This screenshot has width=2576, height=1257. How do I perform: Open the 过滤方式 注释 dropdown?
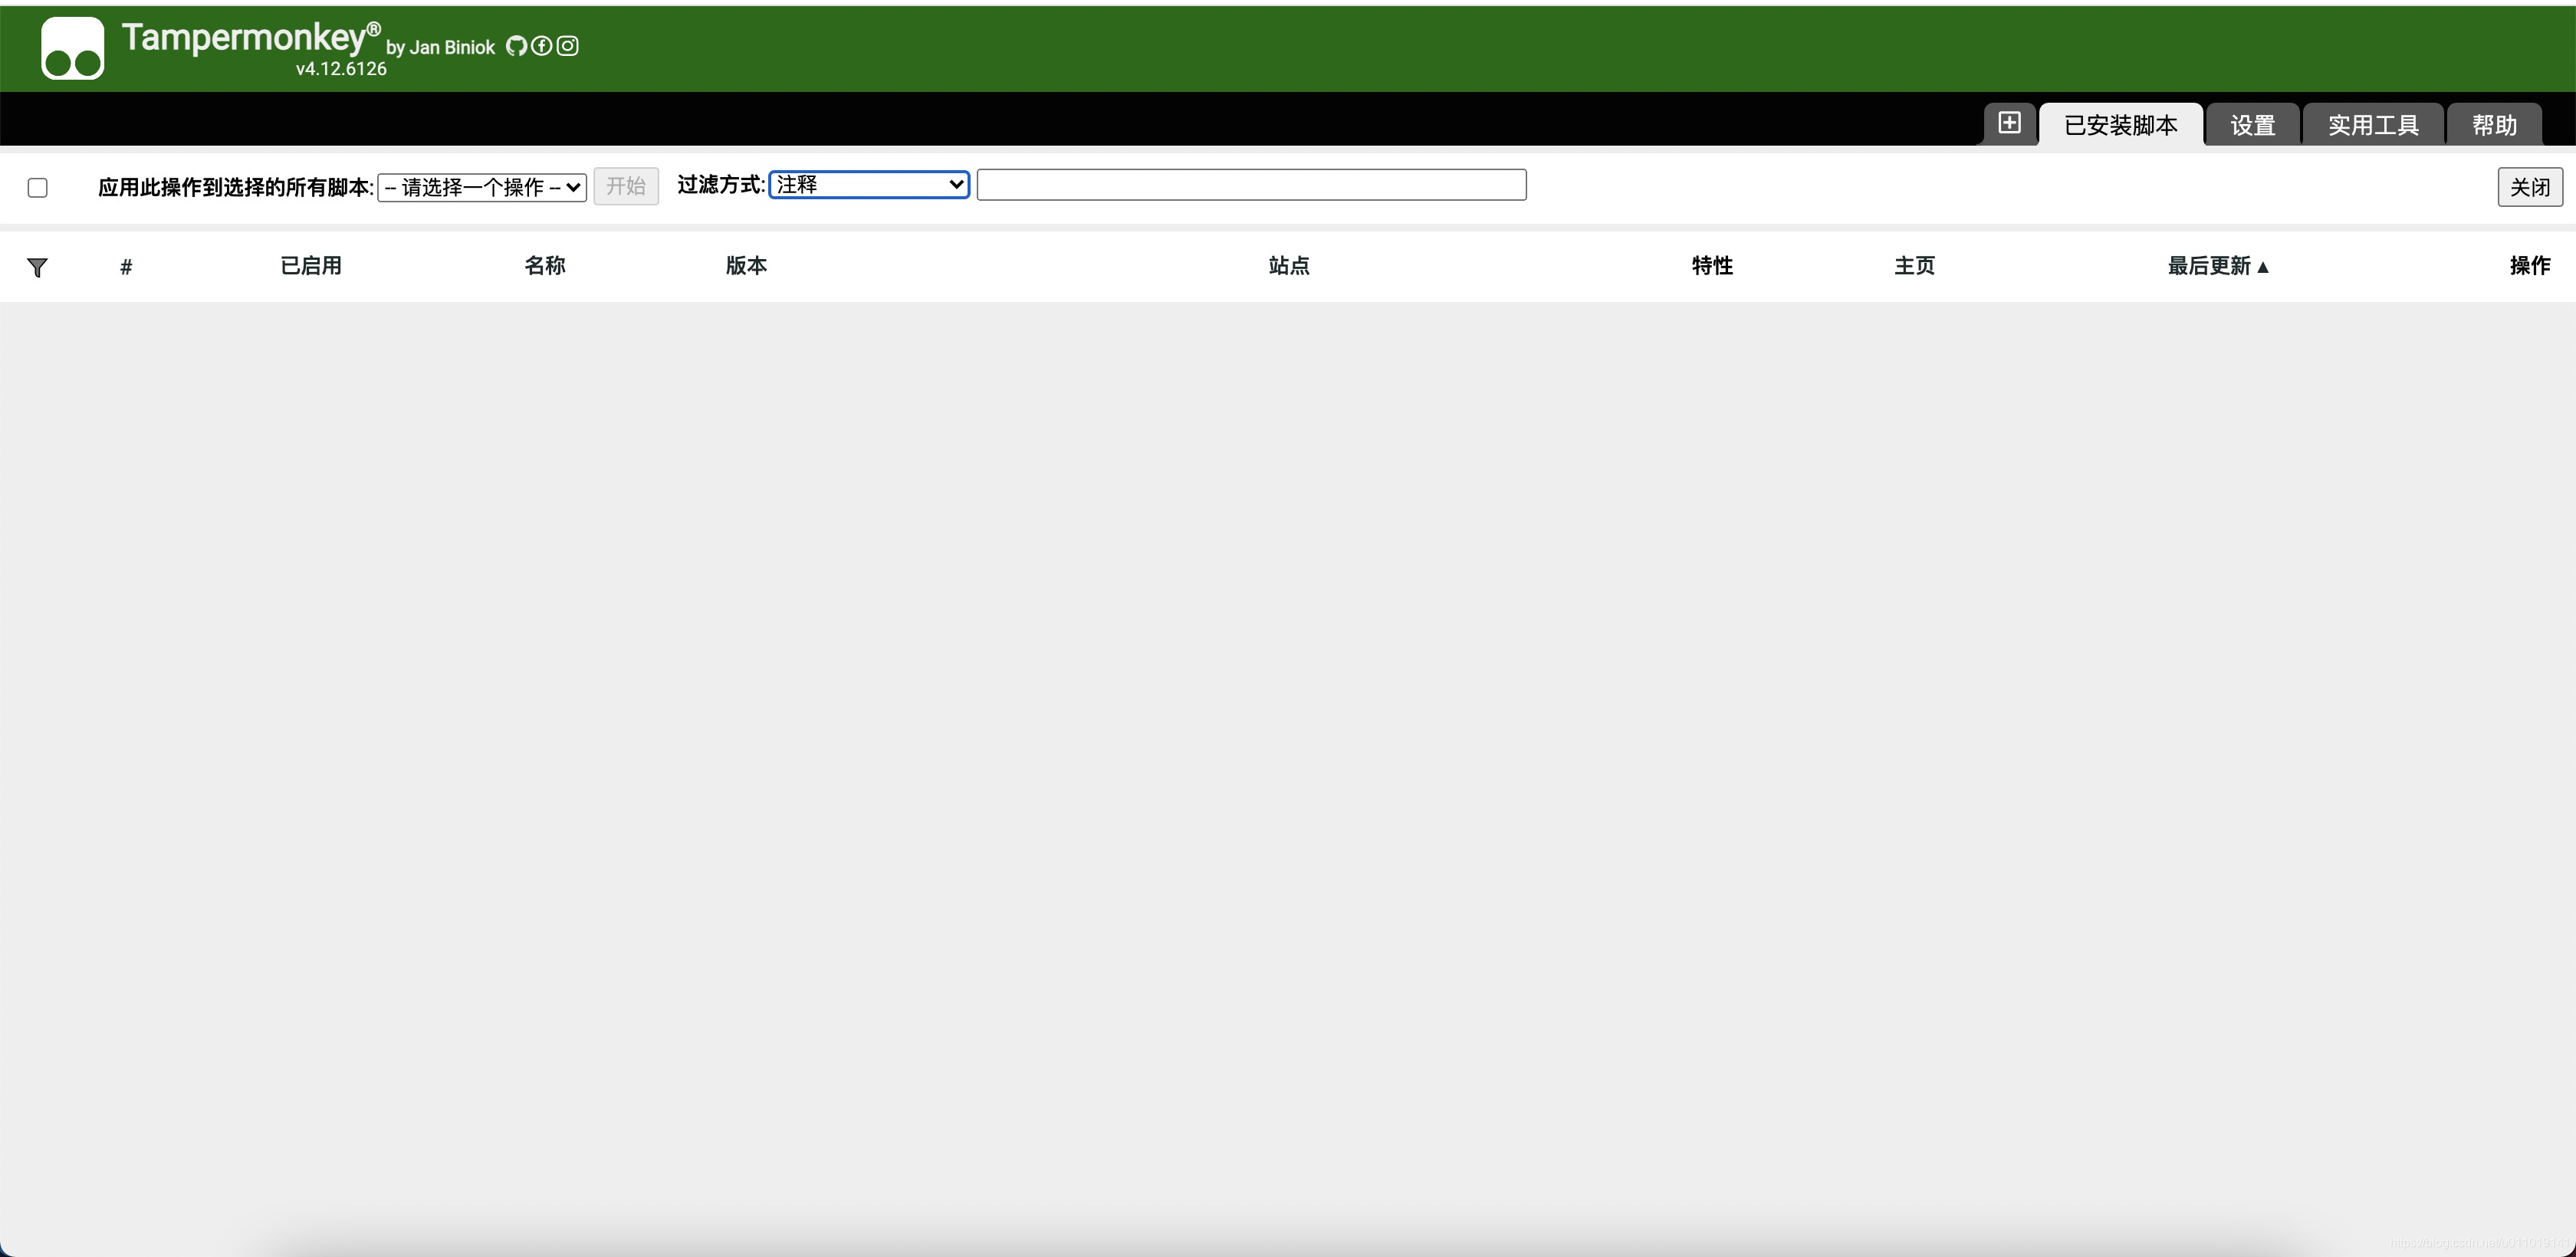coord(869,185)
